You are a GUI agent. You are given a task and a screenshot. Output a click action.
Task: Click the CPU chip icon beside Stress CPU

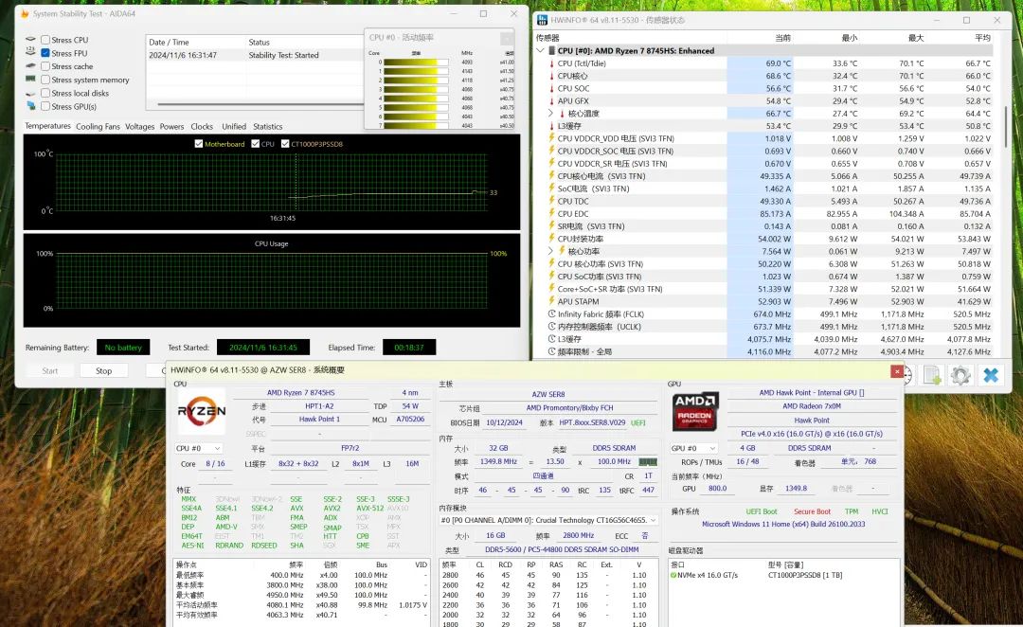click(30, 39)
